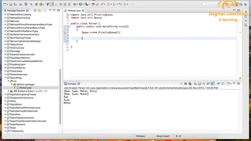The image size is (251, 141).
Task: Select the ObjectClone project
Action: (x=16, y=44)
